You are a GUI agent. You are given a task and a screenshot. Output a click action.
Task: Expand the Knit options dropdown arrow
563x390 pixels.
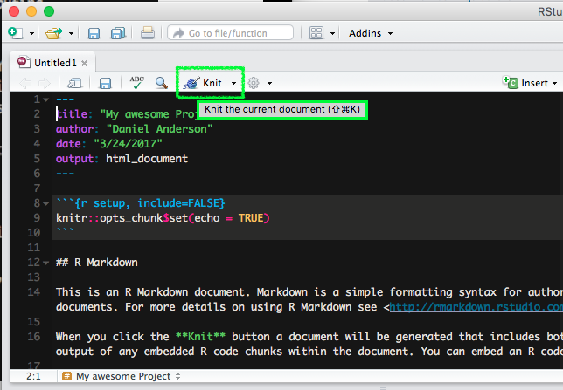click(233, 83)
